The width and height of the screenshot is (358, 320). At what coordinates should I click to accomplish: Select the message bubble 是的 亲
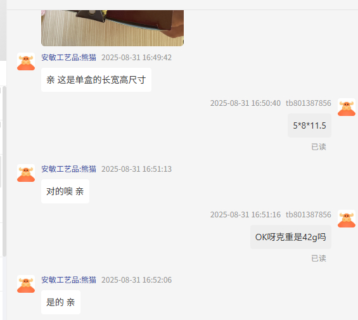pyautogui.click(x=61, y=302)
